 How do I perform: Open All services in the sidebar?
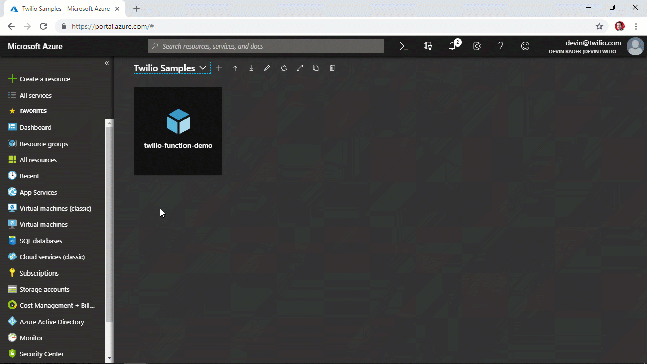(x=35, y=95)
